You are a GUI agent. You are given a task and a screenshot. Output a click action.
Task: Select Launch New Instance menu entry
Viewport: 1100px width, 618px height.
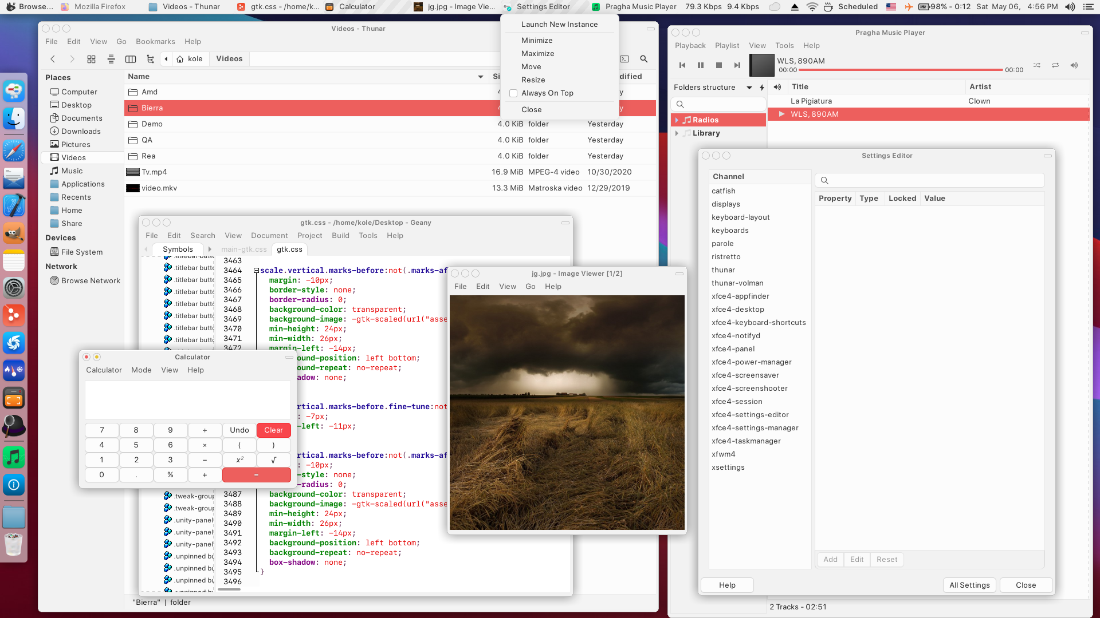click(x=559, y=25)
